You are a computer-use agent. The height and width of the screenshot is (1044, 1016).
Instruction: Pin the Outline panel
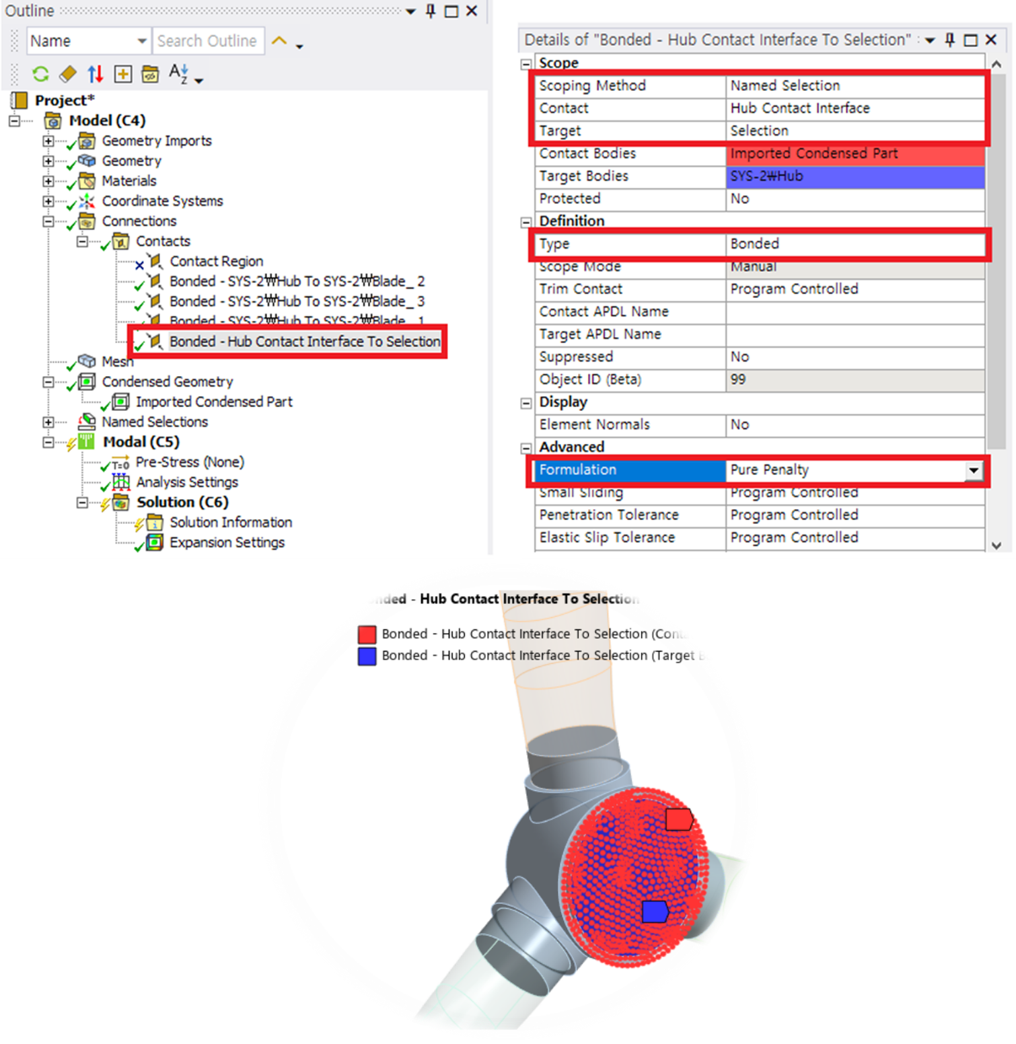pos(431,11)
